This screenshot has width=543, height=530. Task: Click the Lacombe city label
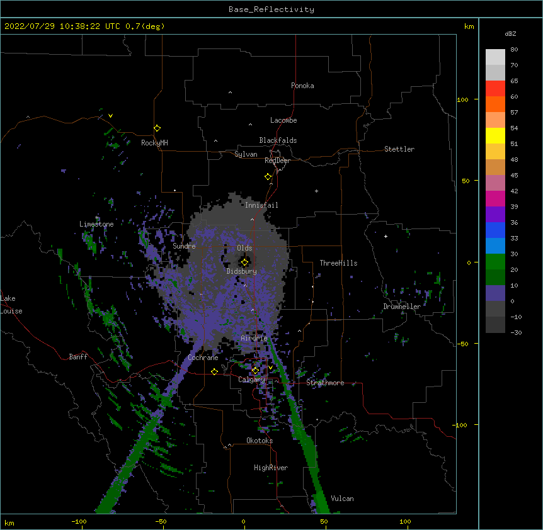[x=283, y=120]
